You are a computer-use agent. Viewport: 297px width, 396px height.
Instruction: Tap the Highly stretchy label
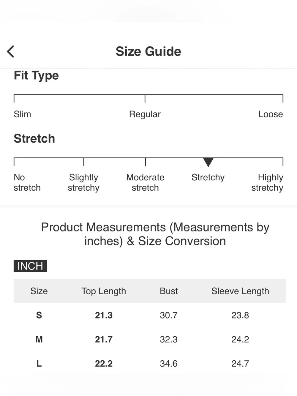[x=267, y=182]
